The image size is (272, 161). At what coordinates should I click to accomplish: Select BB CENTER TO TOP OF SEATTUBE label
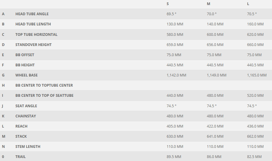[x=44, y=96]
